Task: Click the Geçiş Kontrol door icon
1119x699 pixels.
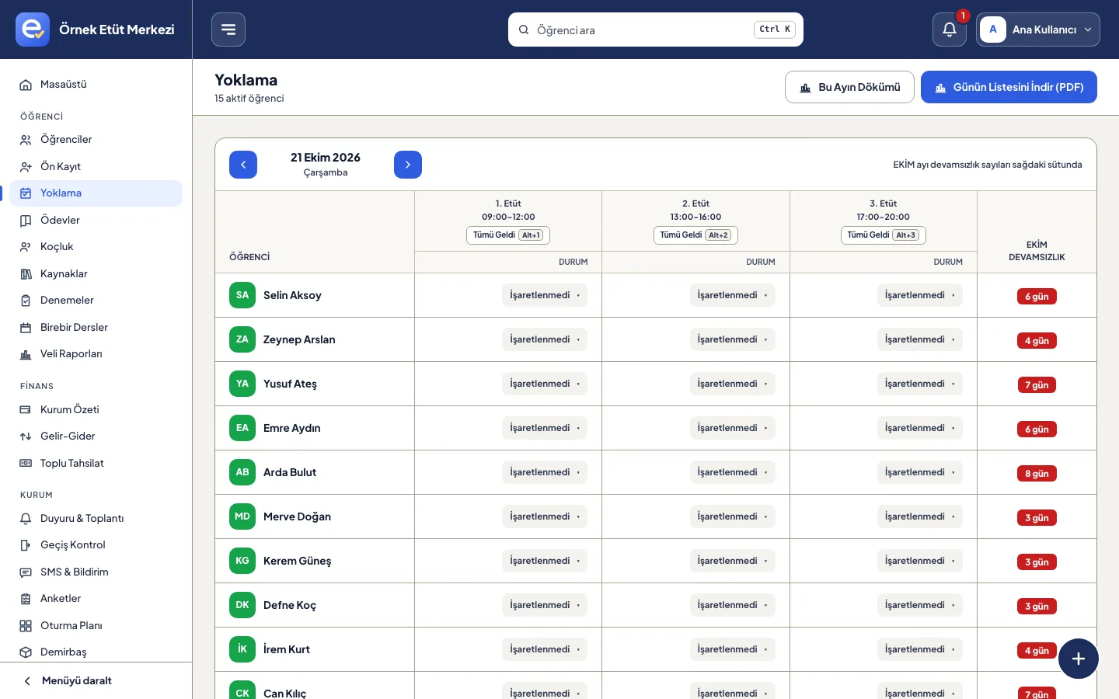Action: point(26,545)
